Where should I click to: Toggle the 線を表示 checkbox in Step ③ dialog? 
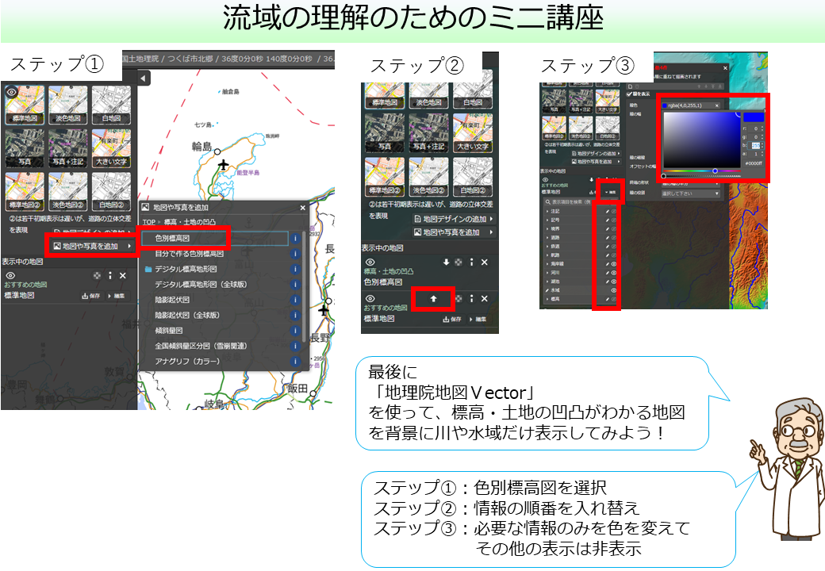pos(629,94)
